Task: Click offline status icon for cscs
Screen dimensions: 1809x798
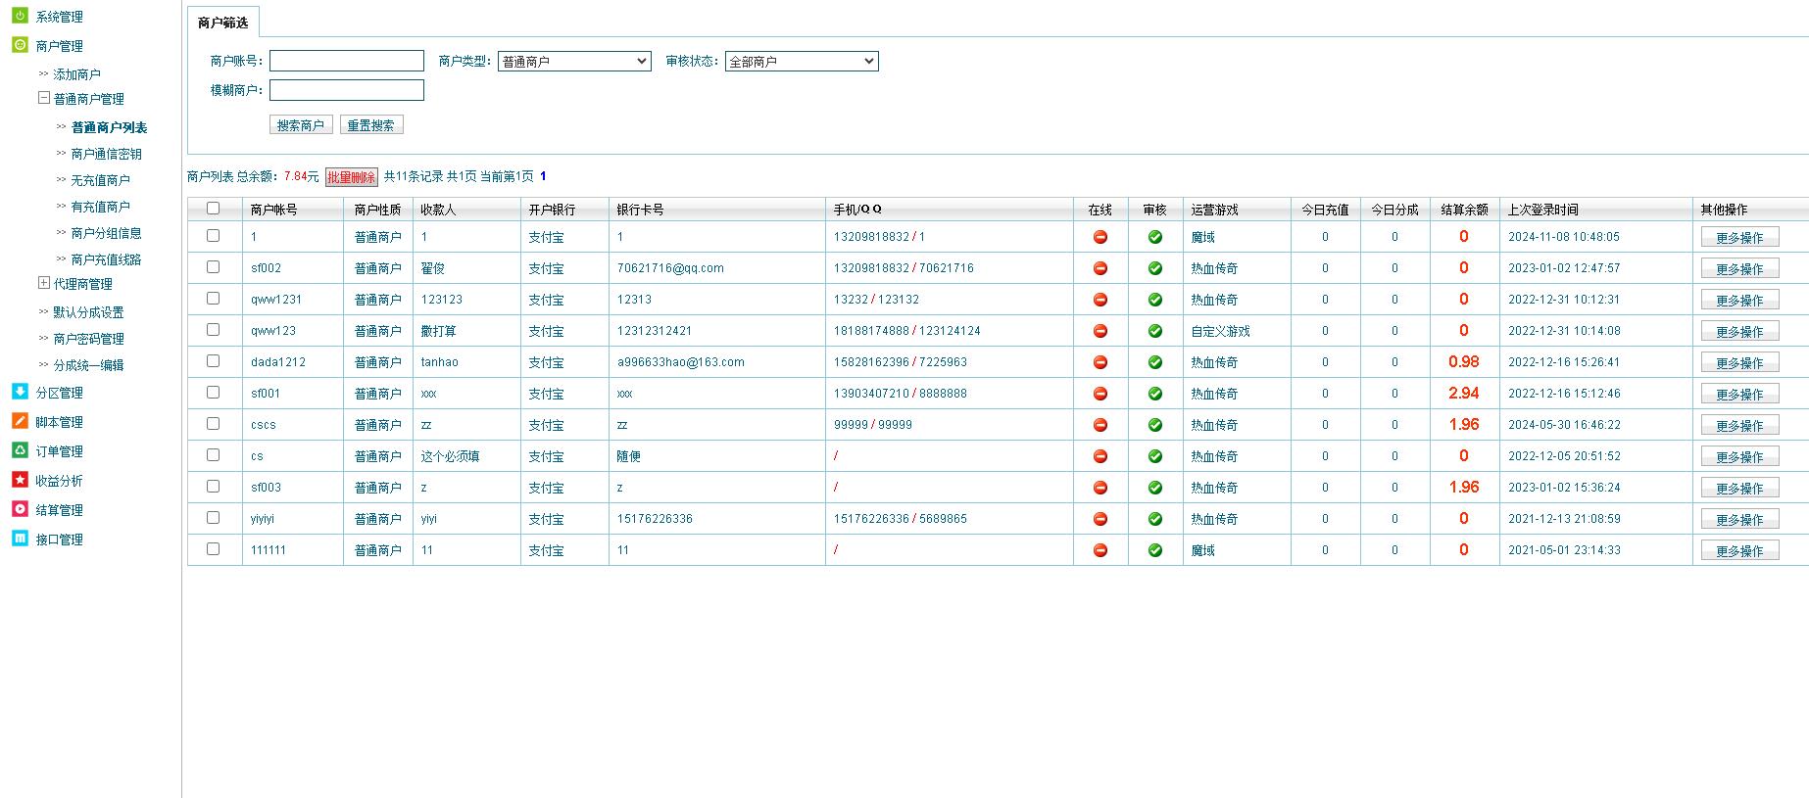Action: pyautogui.click(x=1100, y=425)
